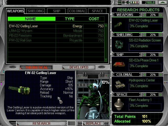Toggle the Developed technologies view
This screenshot has height=126, width=168.
pyautogui.click(x=79, y=67)
